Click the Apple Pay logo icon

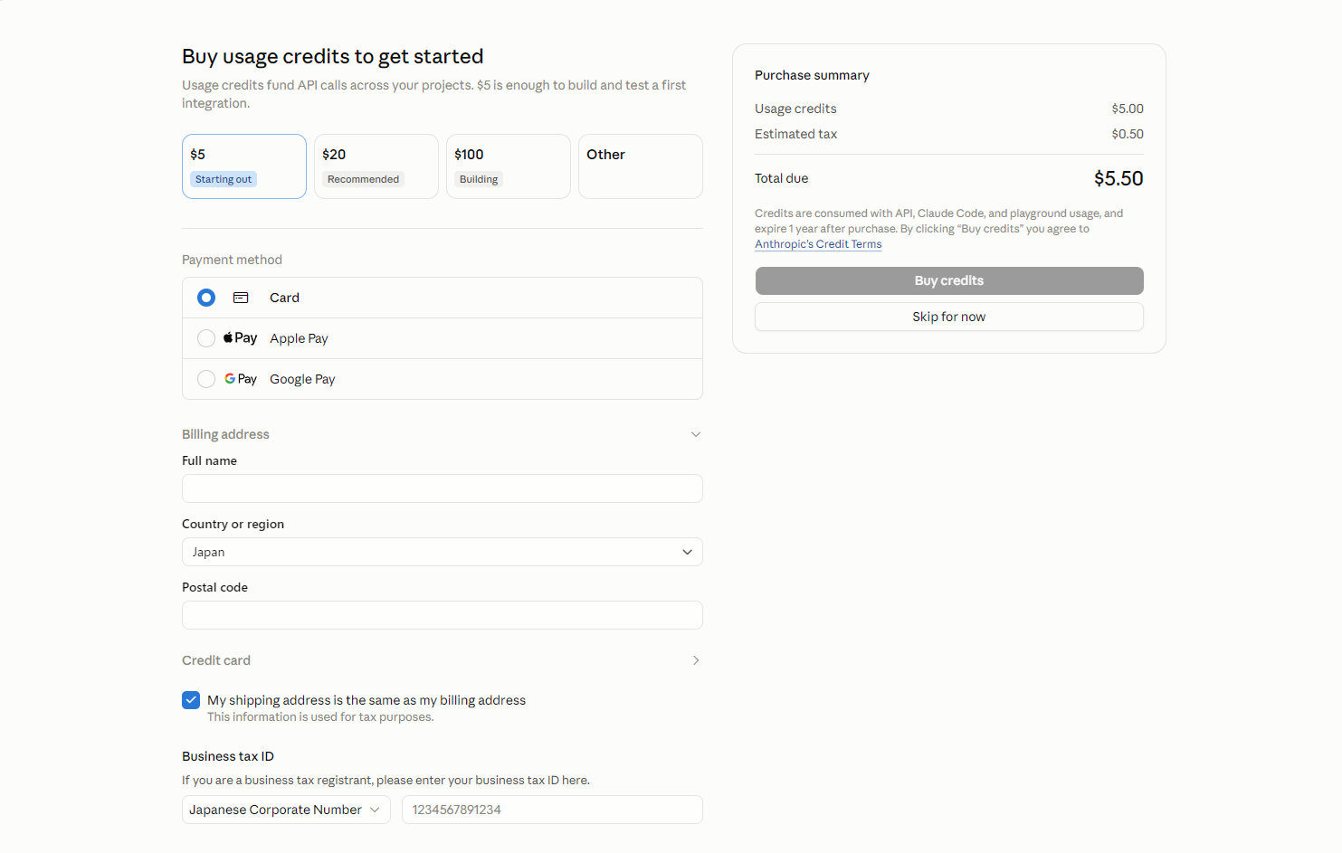point(241,338)
